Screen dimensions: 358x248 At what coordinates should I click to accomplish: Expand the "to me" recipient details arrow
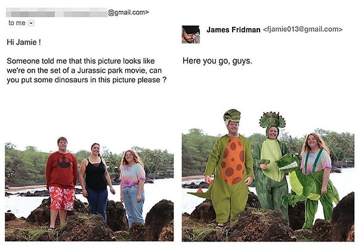(31, 23)
